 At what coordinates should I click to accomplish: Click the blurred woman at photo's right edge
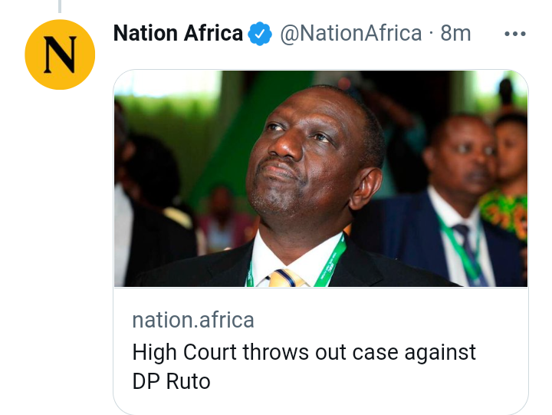pos(509,176)
